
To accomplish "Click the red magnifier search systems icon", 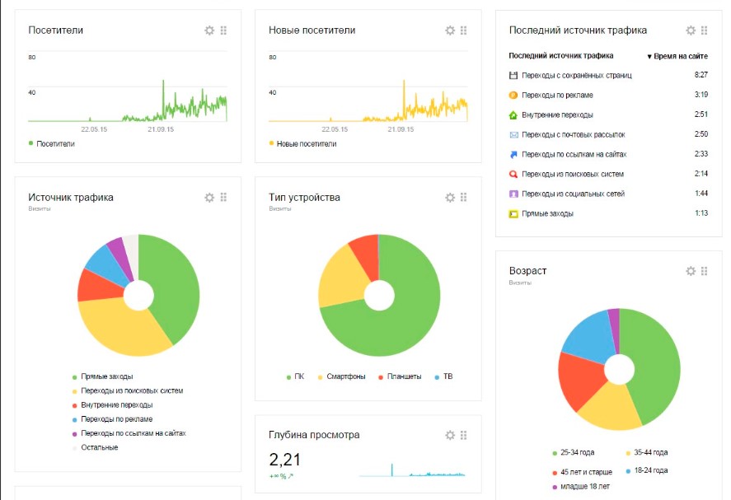I will pos(513,175).
